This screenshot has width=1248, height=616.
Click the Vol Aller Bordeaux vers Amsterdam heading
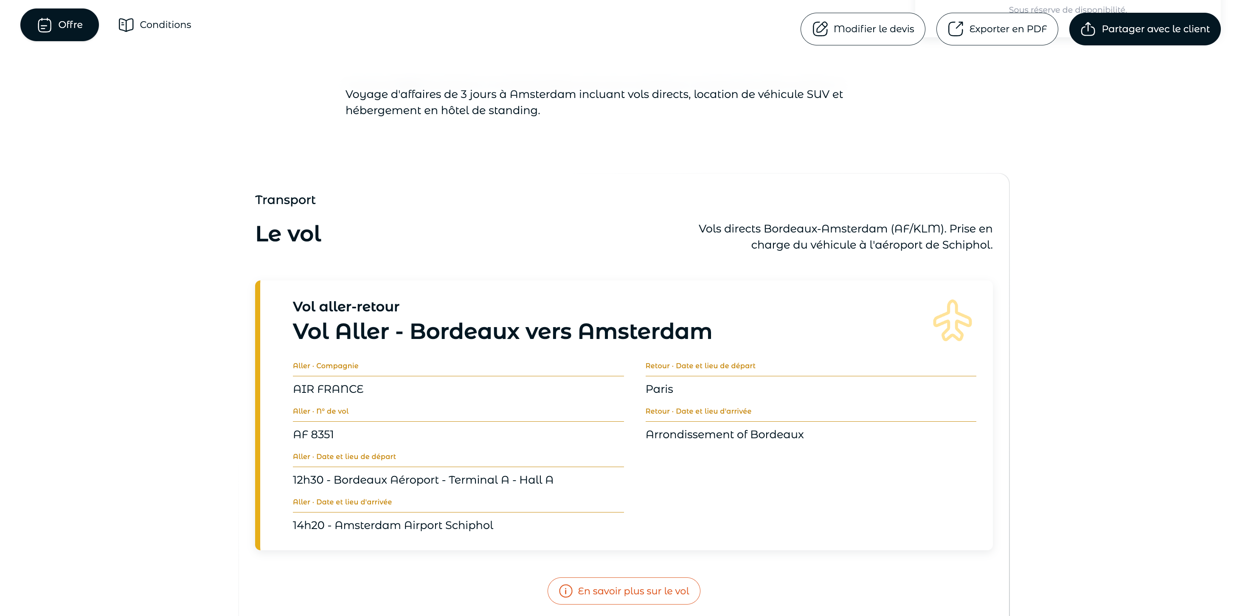pos(503,331)
